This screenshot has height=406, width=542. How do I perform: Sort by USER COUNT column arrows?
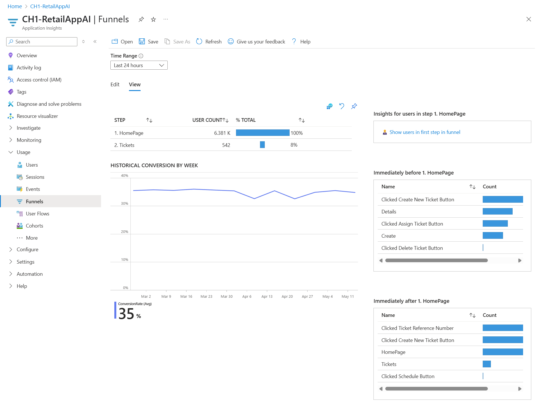pos(226,120)
